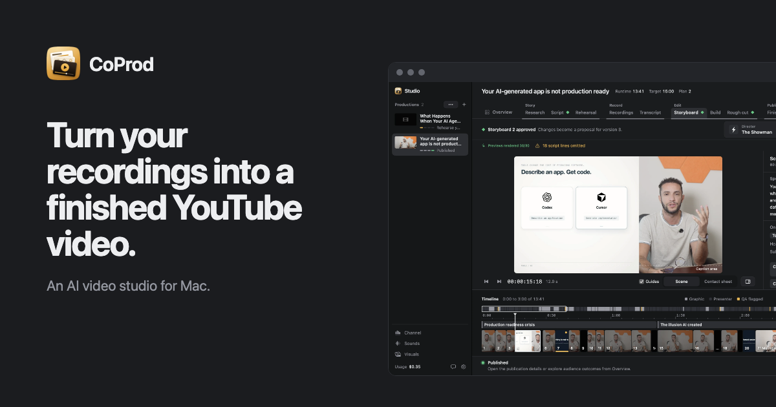This screenshot has height=407, width=776.
Task: Toggle the side panel layout icon
Action: tap(748, 282)
